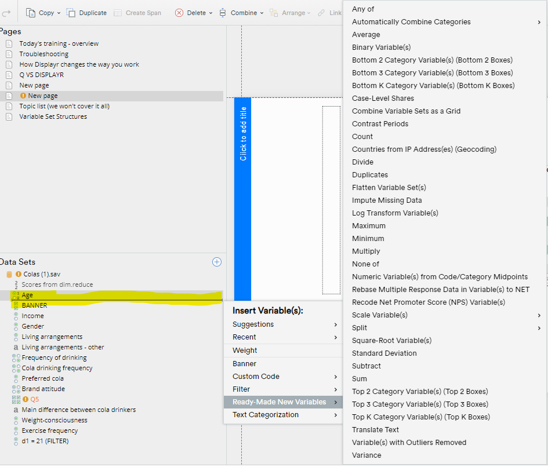The image size is (548, 467).
Task: Select Recode Net Promoter Score (NPS) Variable(s)
Action: (429, 302)
